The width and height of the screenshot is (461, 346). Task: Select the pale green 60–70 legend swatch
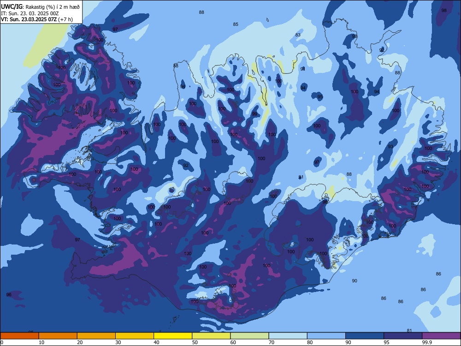coord(249,336)
